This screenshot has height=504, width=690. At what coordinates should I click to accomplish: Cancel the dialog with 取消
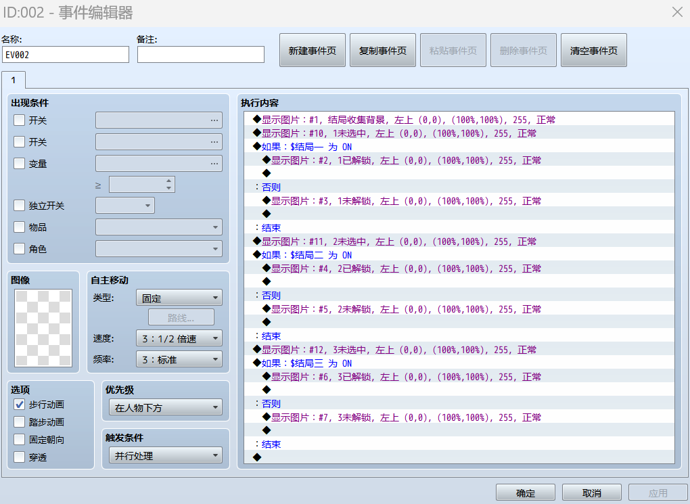591,493
